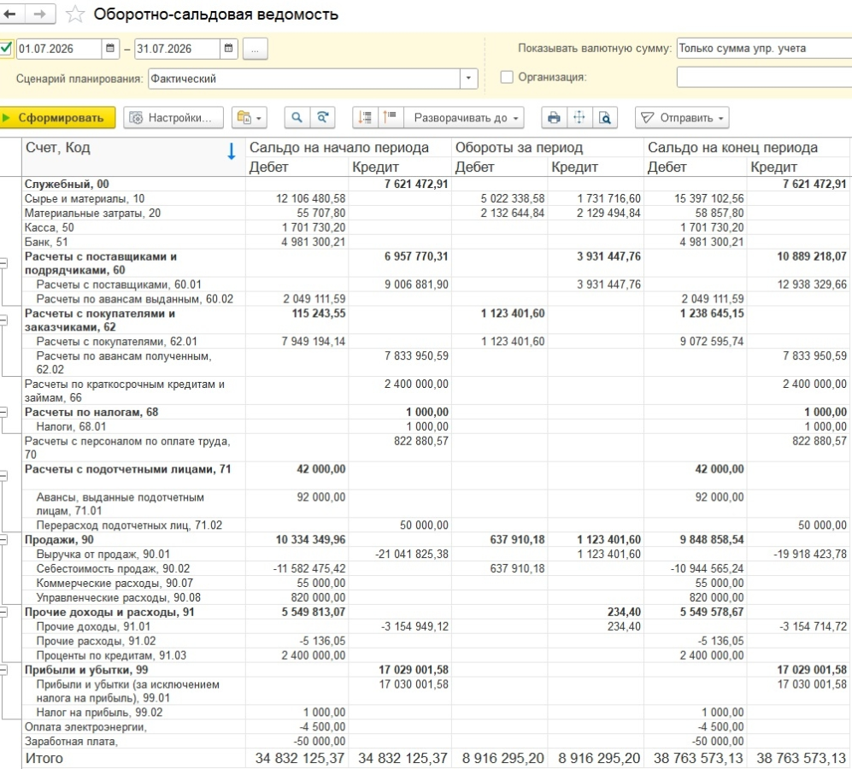This screenshot has width=852, height=769.
Task: Enable the Организация filter checkbox
Action: pos(507,77)
